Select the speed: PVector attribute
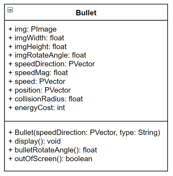 coord(37,82)
